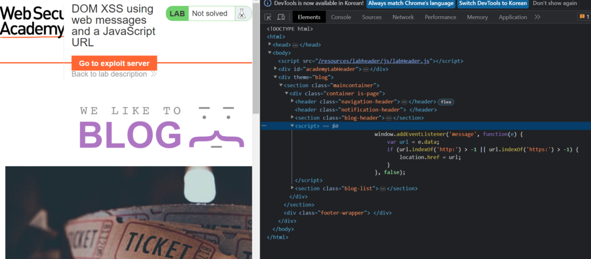Click the url.indexOf if-condition line

coord(482,149)
